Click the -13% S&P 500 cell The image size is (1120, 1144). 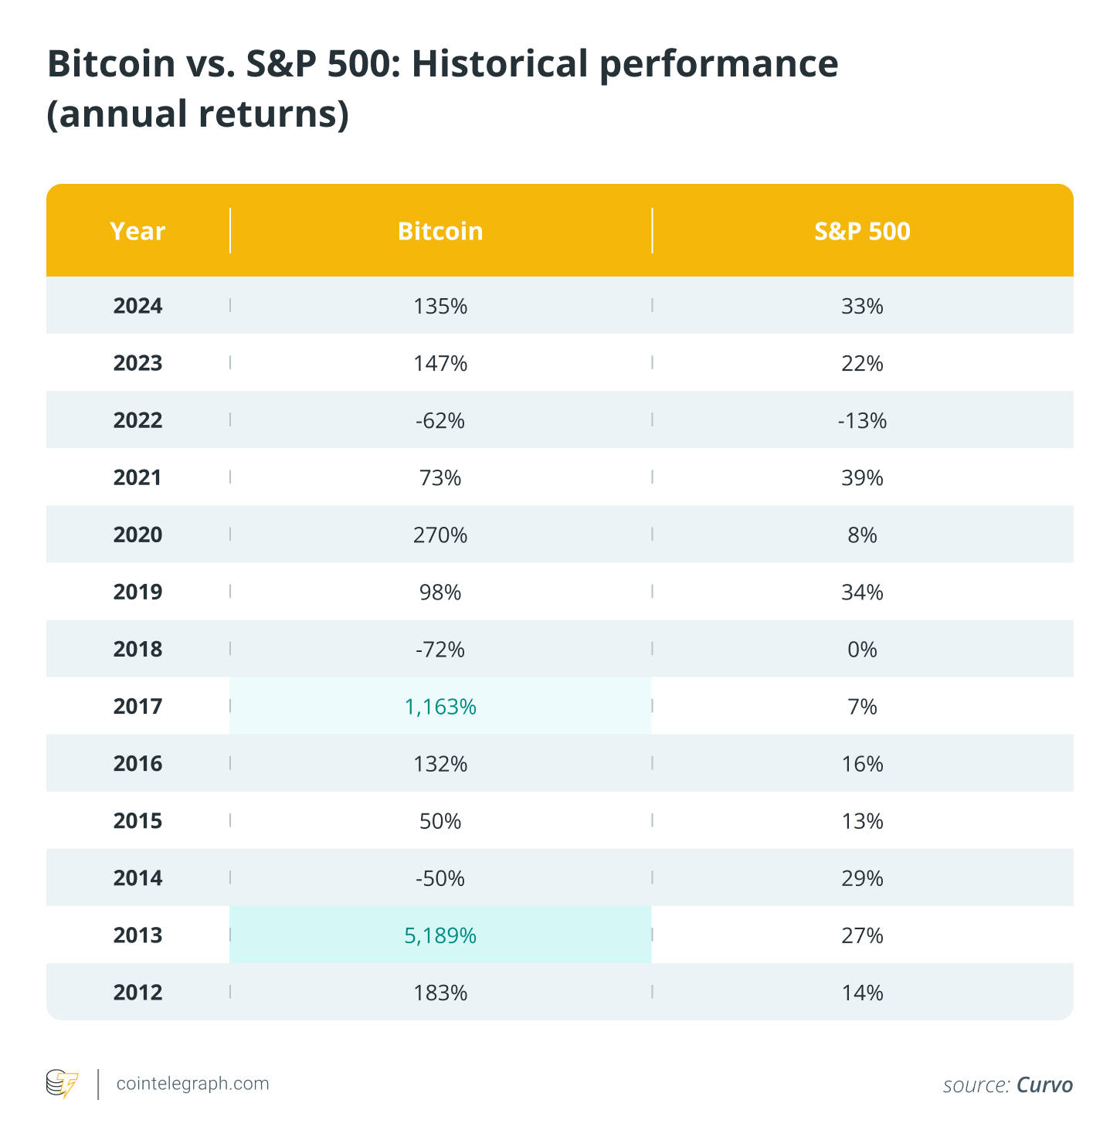(862, 421)
